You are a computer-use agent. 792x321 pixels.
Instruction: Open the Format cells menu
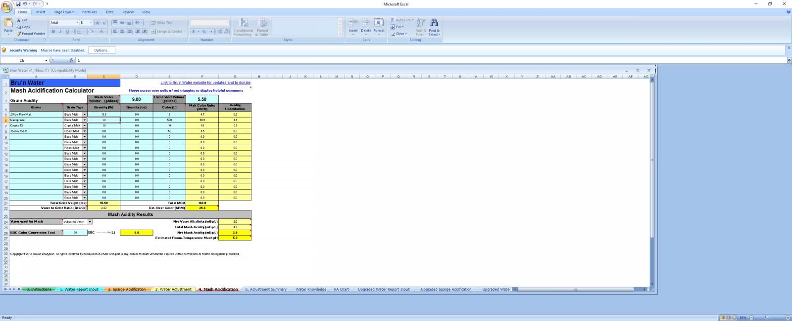pos(379,27)
